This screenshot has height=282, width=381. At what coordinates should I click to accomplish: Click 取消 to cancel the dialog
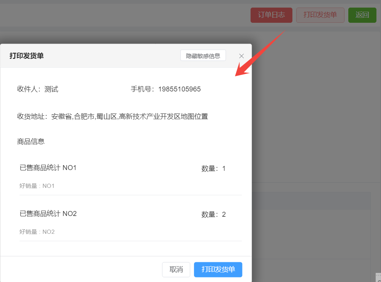coord(176,269)
